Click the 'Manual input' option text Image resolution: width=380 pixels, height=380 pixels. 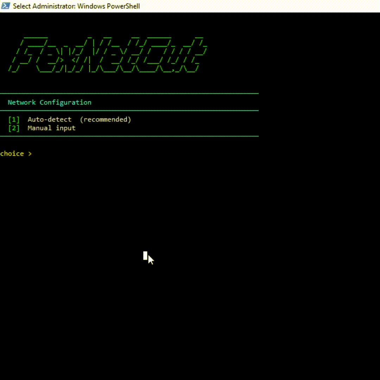[x=51, y=128]
